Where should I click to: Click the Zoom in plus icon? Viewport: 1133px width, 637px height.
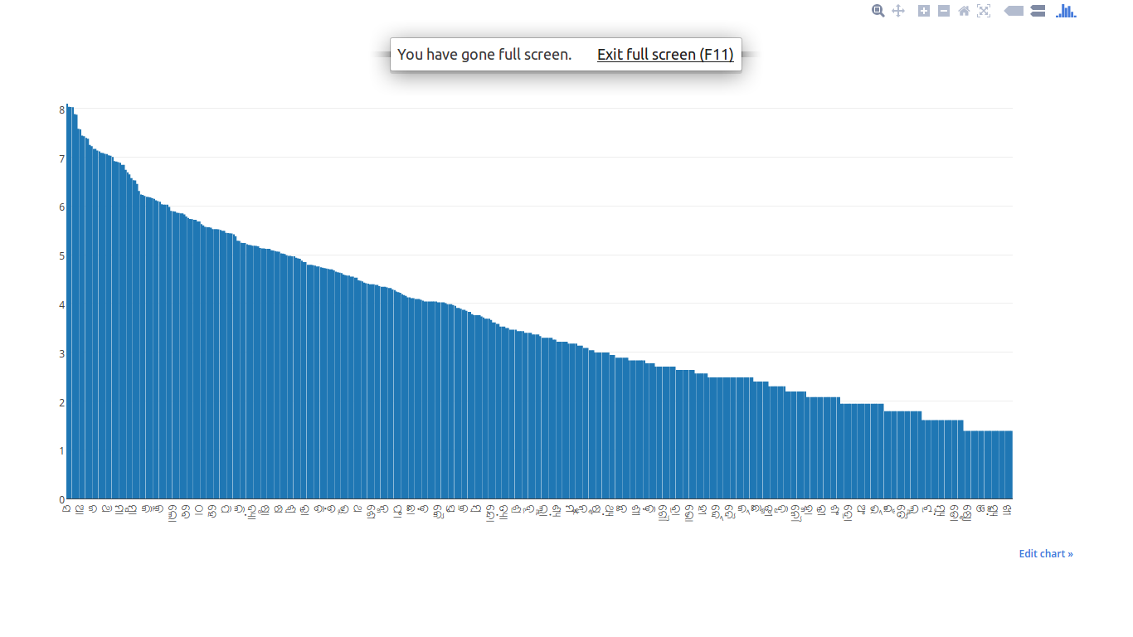(x=924, y=11)
